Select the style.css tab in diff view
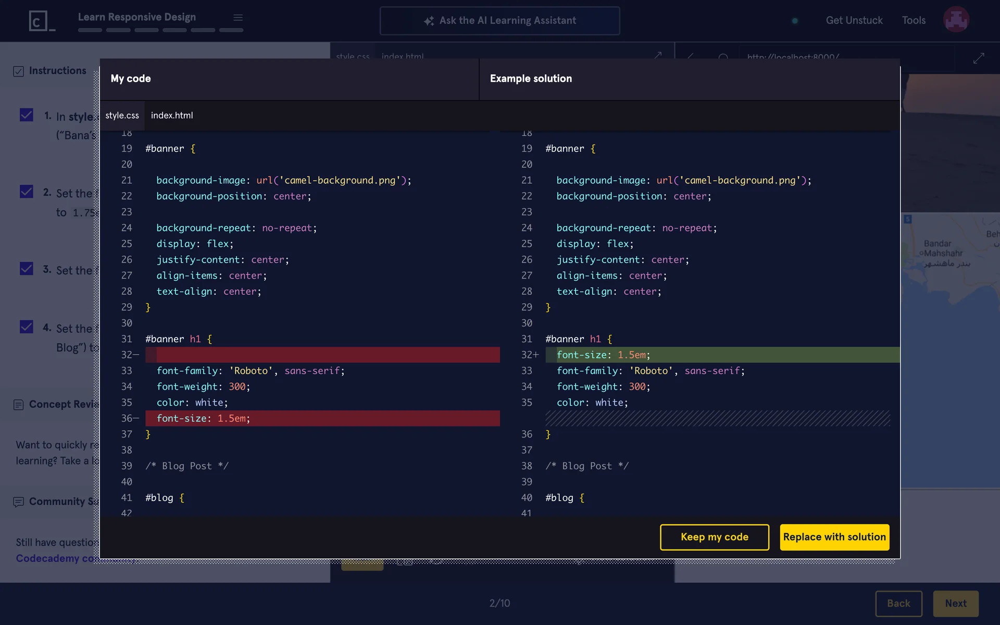The height and width of the screenshot is (625, 1000). pos(122,115)
